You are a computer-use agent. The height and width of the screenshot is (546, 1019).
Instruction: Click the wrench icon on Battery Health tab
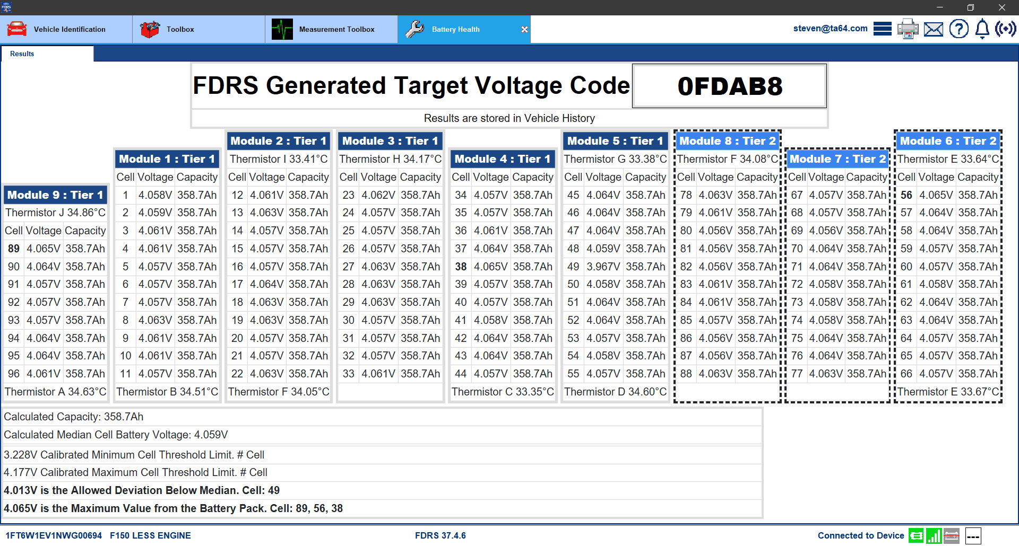(x=414, y=29)
